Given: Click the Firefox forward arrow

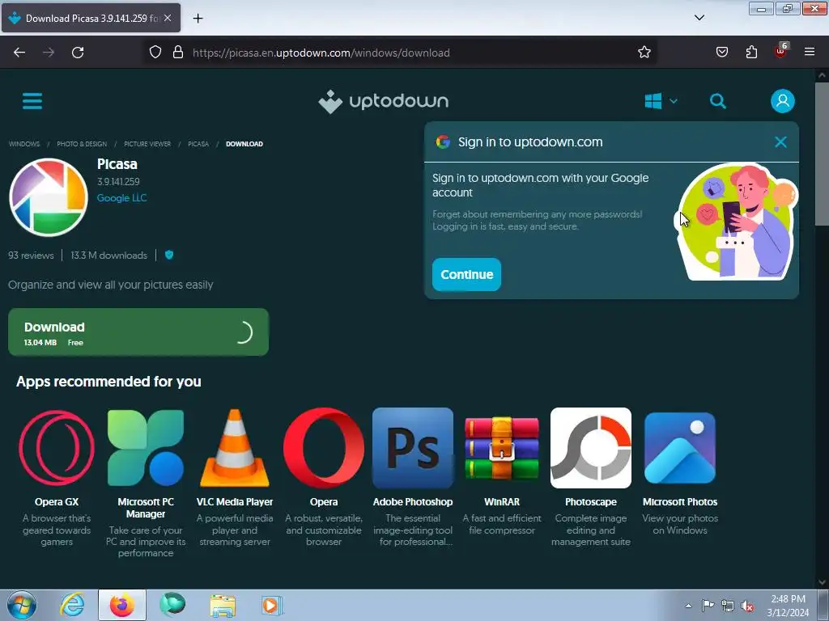Looking at the screenshot, I should pyautogui.click(x=49, y=53).
